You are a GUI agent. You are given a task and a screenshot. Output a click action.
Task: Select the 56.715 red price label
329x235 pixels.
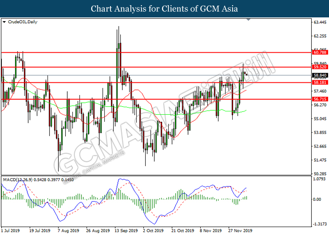[x=320, y=99]
